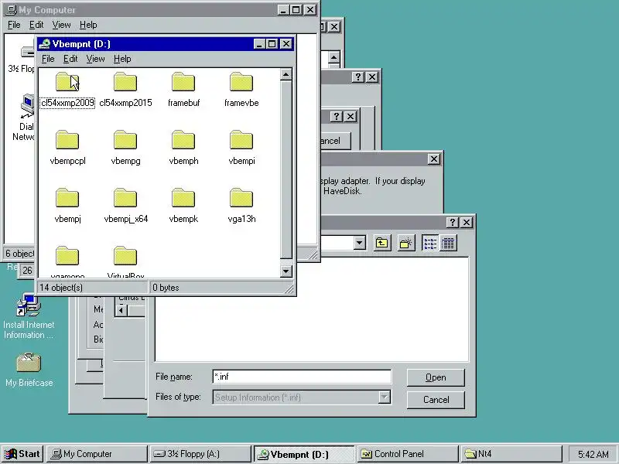Select 3½ Floppy drive icon in My Computer
619x464 pixels.
(x=27, y=52)
